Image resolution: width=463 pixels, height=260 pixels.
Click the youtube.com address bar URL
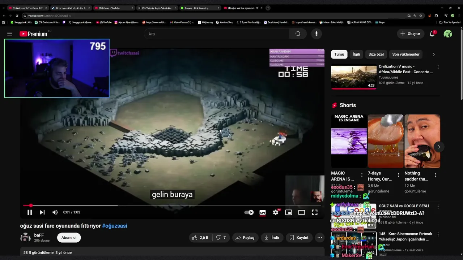point(49,16)
